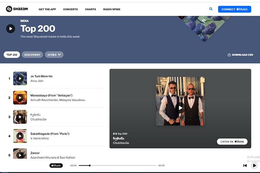Open Get the App menu item
This screenshot has height=173, width=260.
click(47, 9)
